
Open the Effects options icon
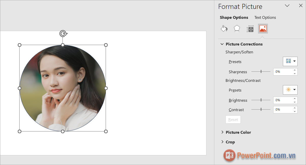tap(237, 28)
